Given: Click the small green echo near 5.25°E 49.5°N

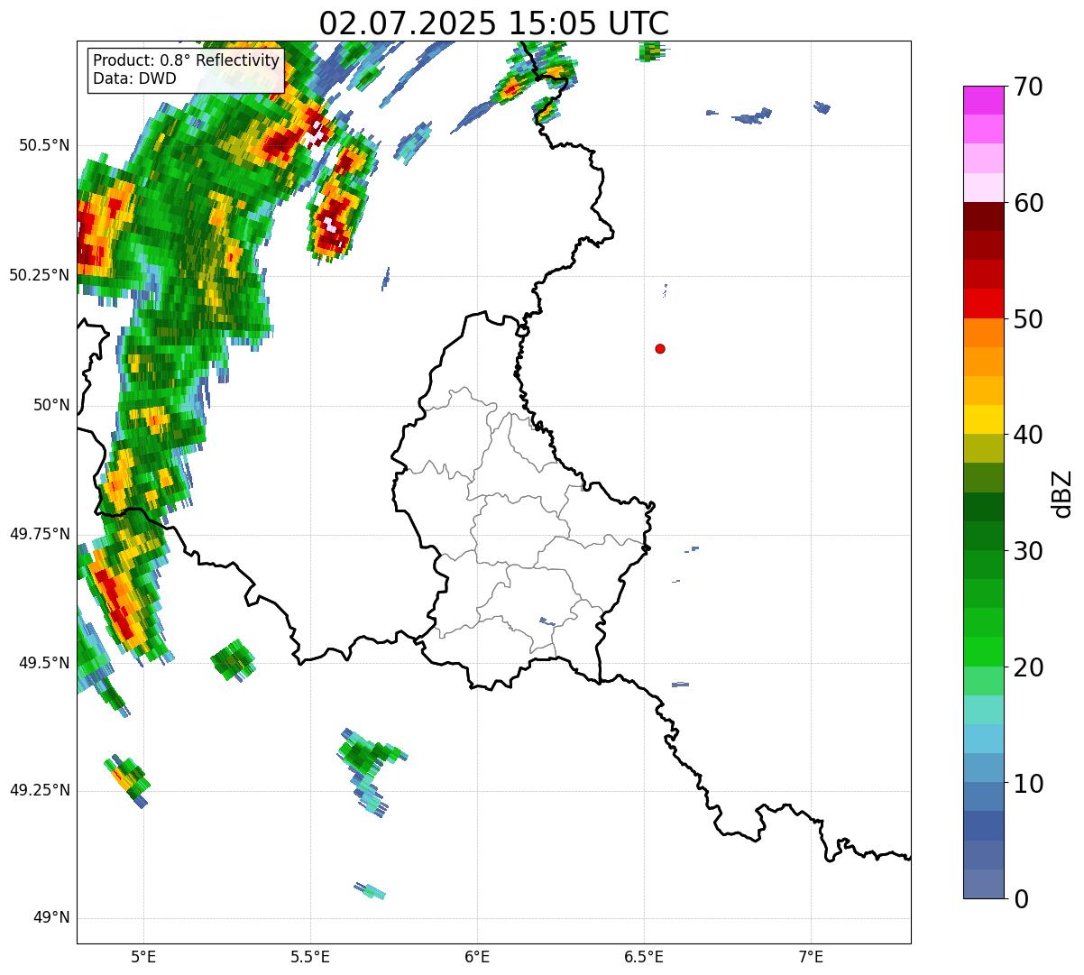Looking at the screenshot, I should point(234,660).
